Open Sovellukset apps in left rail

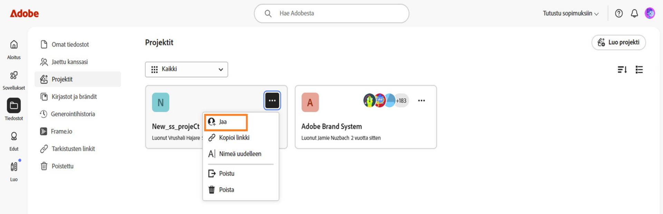point(14,80)
